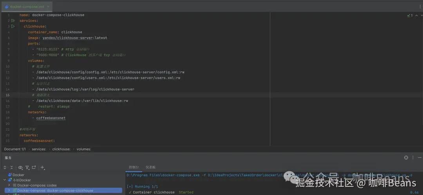Screen dimensions: 423x195
Task: Click 'Document 1/1' breadcrumb
Action: [x=15, y=149]
